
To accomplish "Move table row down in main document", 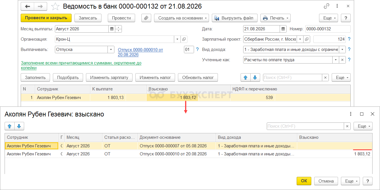I will coord(255,77).
